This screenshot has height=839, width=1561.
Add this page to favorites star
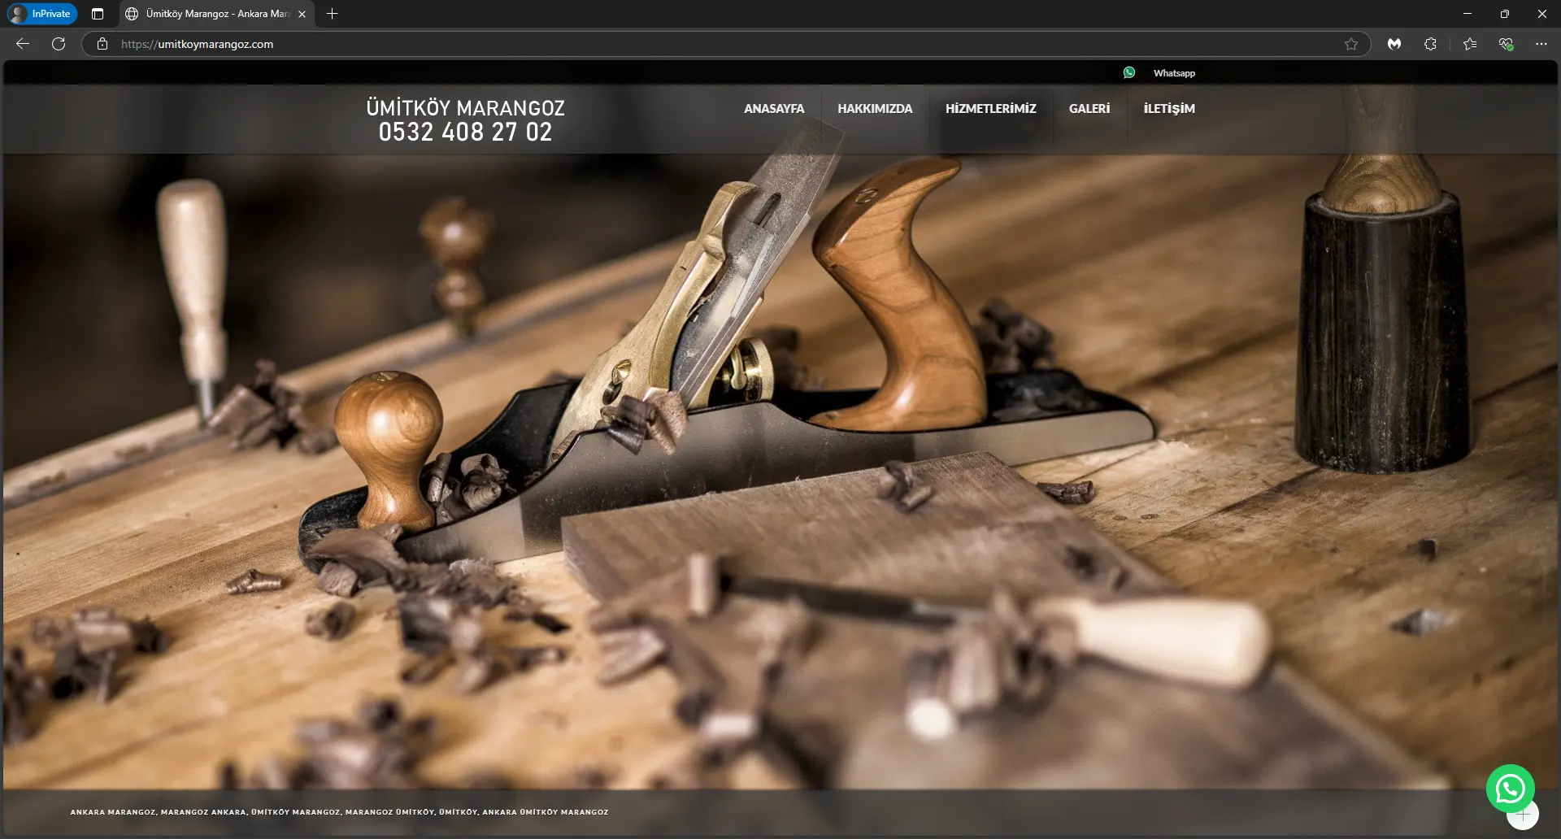click(x=1350, y=44)
